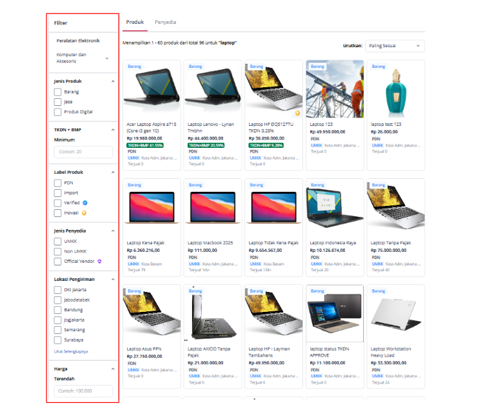The width and height of the screenshot is (483, 412).
Task: Tick the Official Vendor checkbox
Action: tap(57, 261)
